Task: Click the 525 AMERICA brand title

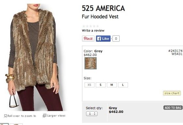Action: pyautogui.click(x=103, y=8)
